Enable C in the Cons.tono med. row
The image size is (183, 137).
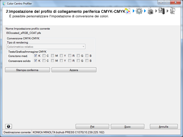pyautogui.click(x=44, y=56)
